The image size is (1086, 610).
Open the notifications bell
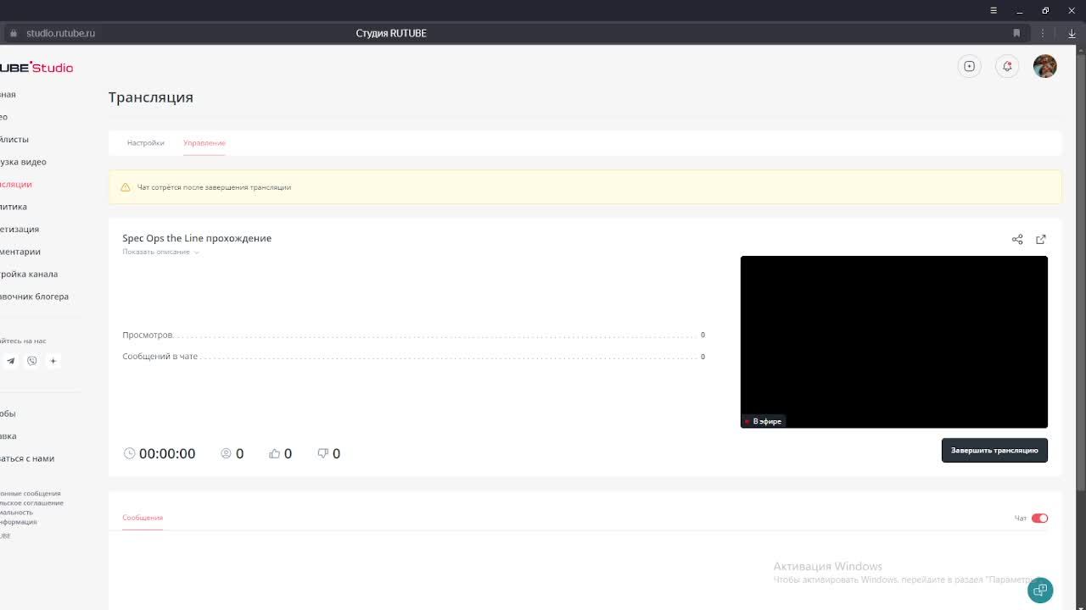(x=1007, y=66)
